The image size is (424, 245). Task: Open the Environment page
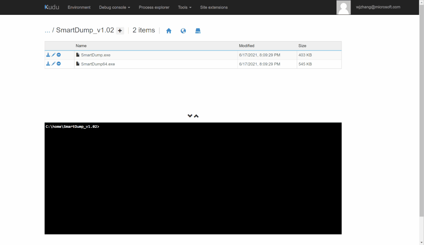point(79,7)
